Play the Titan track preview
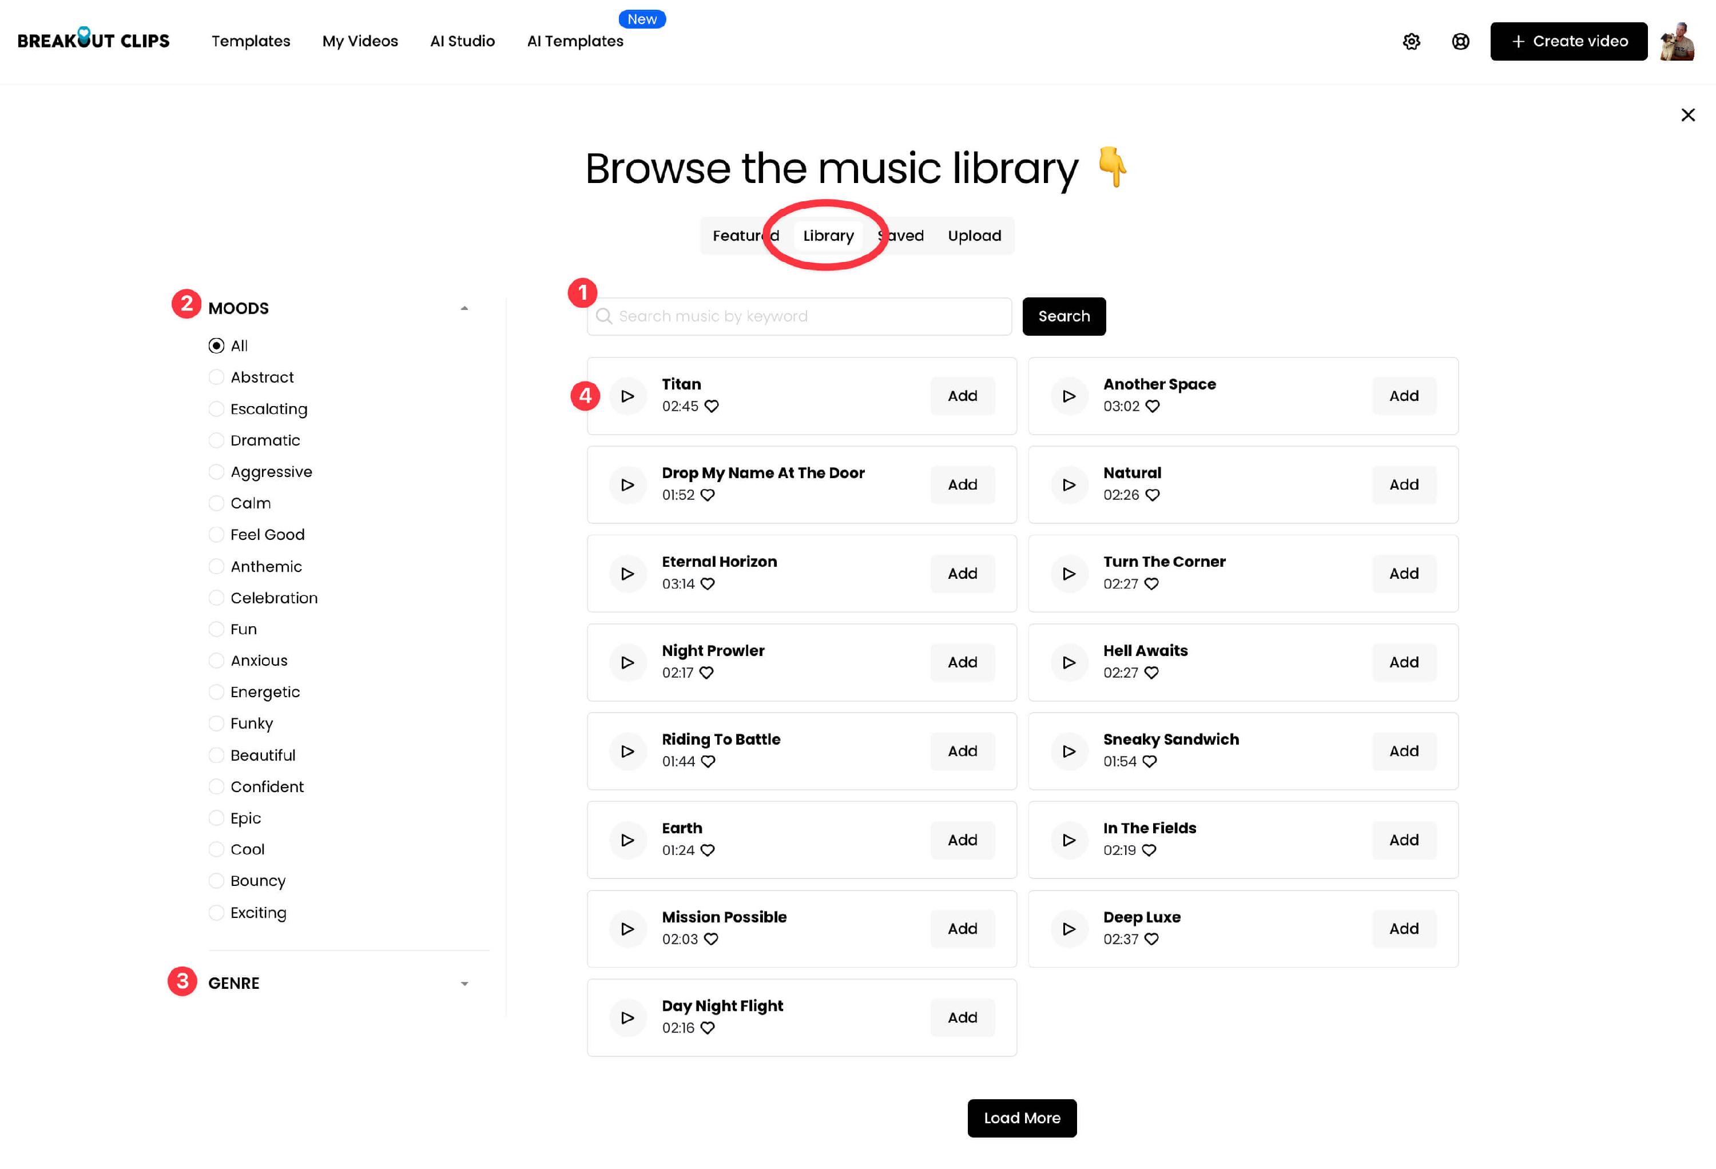 pyautogui.click(x=627, y=396)
